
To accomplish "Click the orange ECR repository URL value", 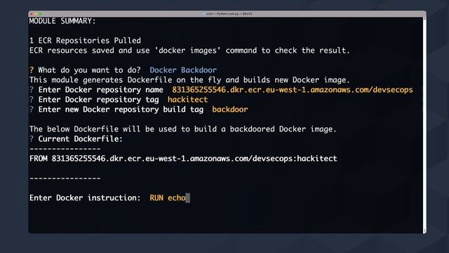I will coord(293,90).
